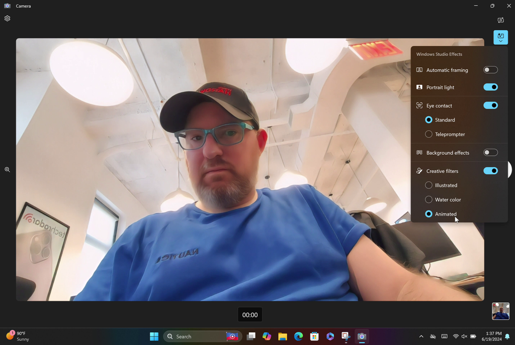This screenshot has width=515, height=345.
Task: Launch Snipping Tool from the taskbar
Action: [345, 336]
